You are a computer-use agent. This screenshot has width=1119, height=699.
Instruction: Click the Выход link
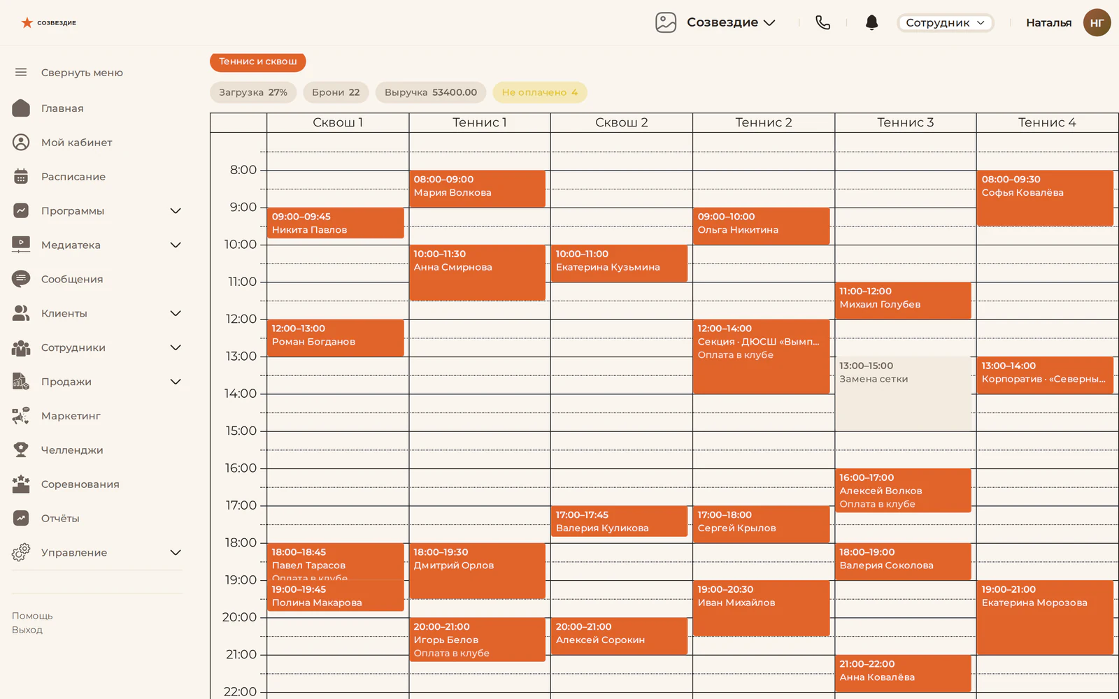27,630
